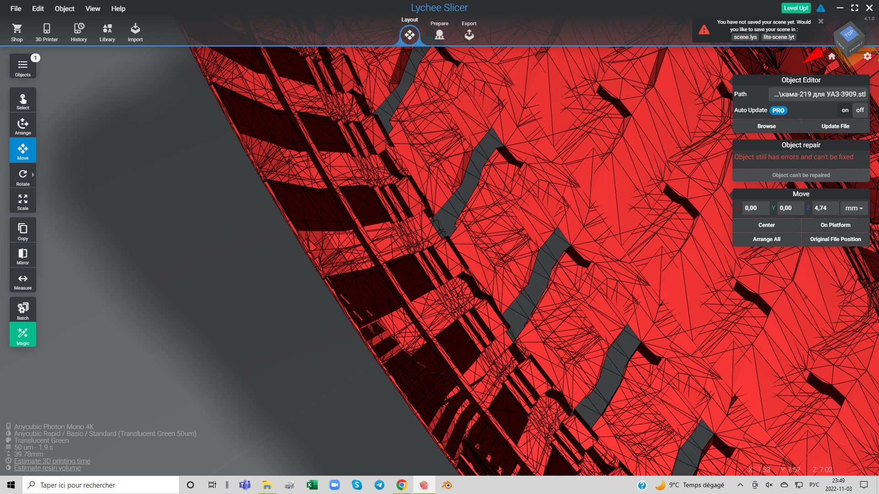Open the viewport settings gear

pos(867,56)
